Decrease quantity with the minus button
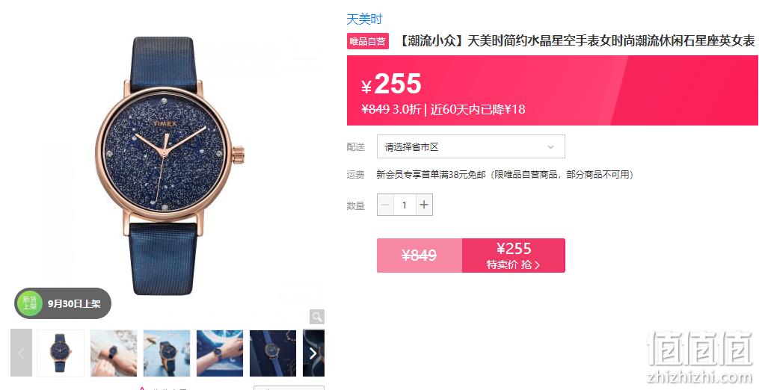Screen dimensions: 759x390 [x=386, y=205]
